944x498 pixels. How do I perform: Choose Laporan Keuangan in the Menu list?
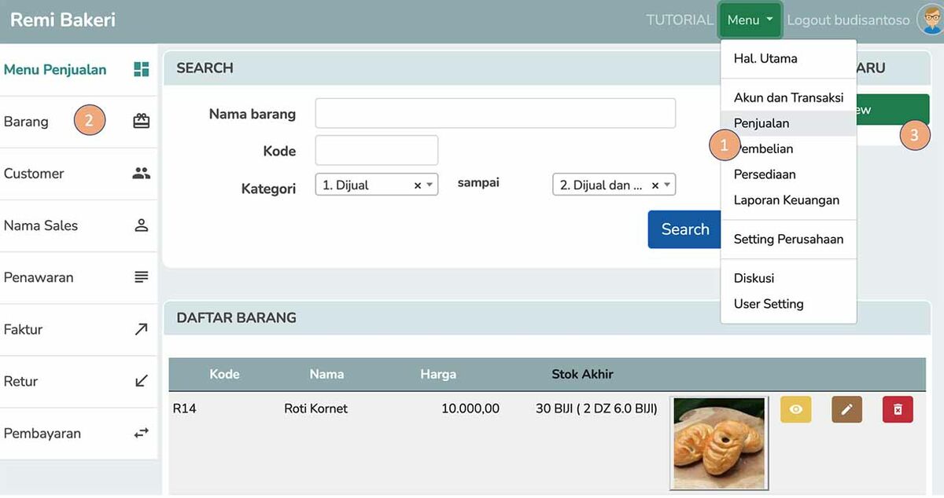(x=786, y=200)
